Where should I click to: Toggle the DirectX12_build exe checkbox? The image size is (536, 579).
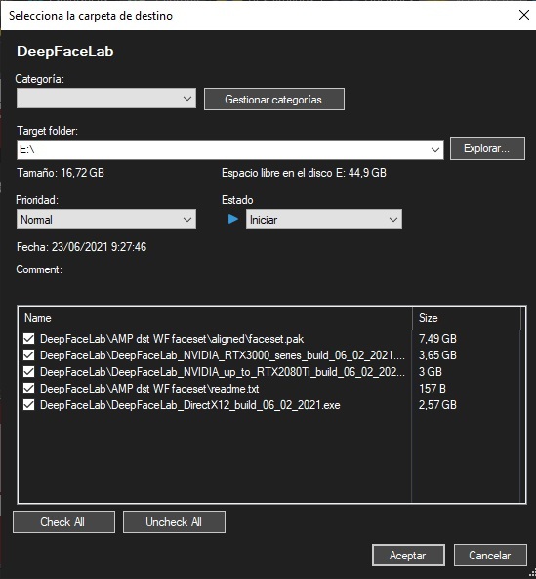tap(28, 404)
